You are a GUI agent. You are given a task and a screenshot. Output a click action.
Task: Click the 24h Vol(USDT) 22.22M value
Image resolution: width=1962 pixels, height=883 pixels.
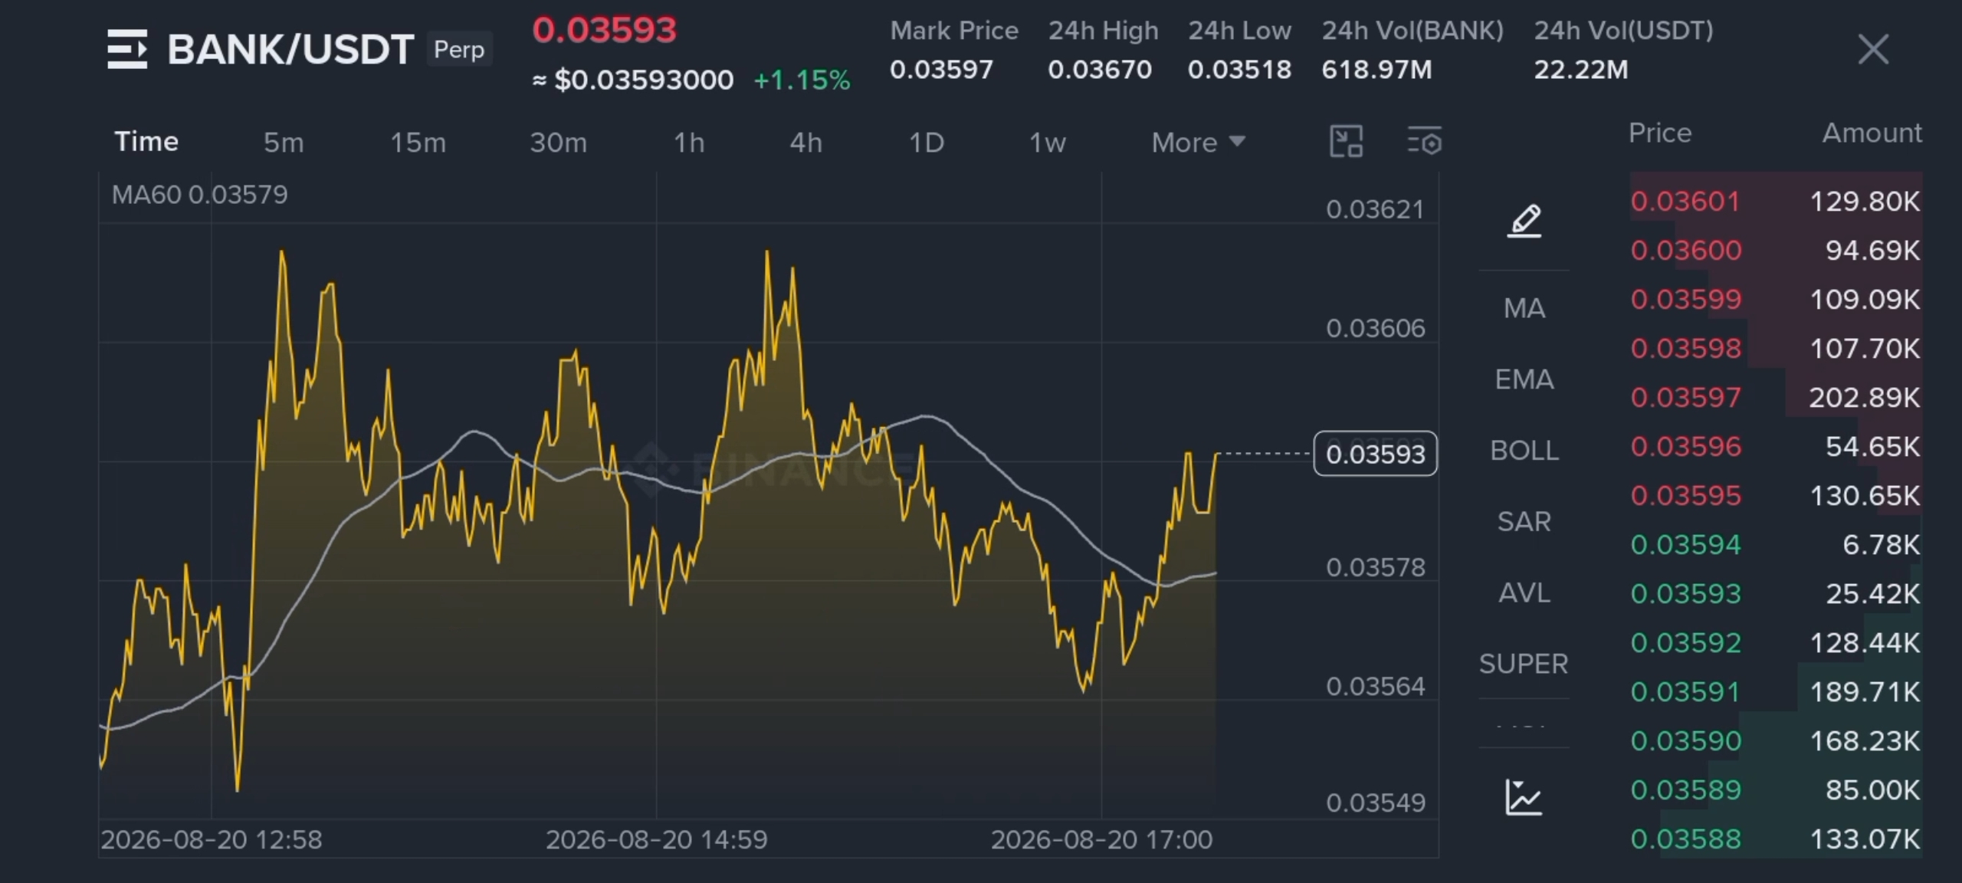pyautogui.click(x=1580, y=70)
